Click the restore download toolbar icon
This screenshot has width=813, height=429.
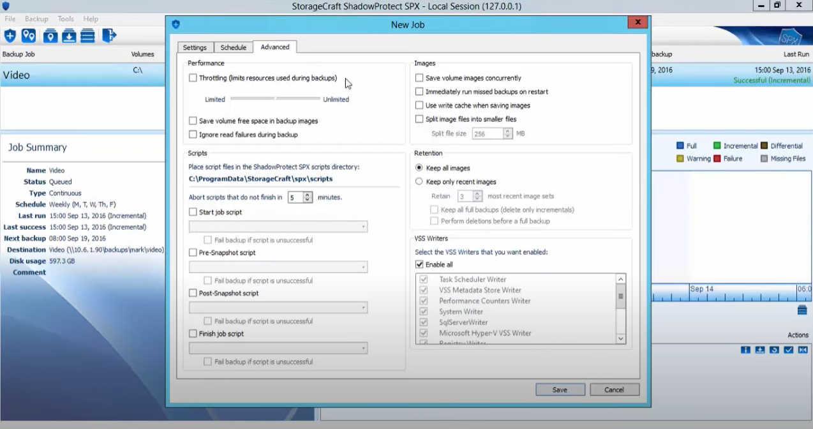(x=69, y=36)
